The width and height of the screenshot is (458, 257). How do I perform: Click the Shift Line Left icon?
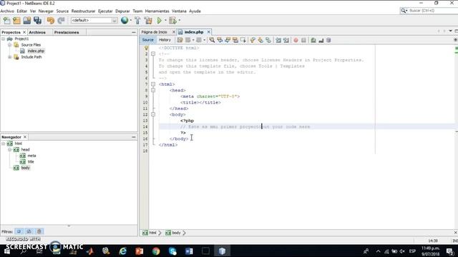pyautogui.click(x=278, y=40)
